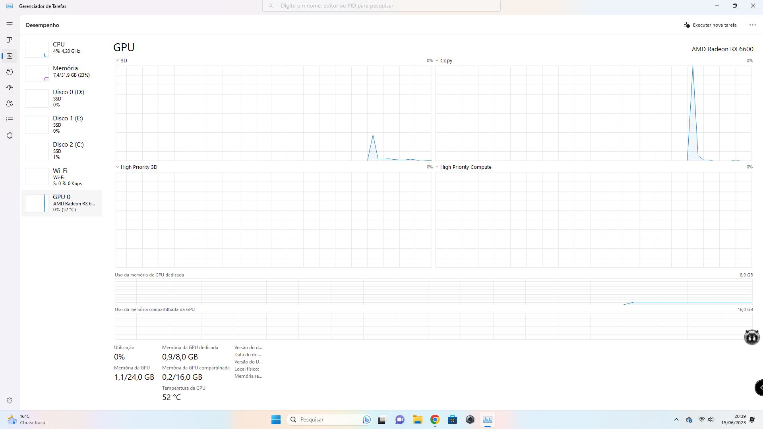Open Microsoft Store from taskbar
Image resolution: width=763 pixels, height=429 pixels.
click(x=452, y=419)
